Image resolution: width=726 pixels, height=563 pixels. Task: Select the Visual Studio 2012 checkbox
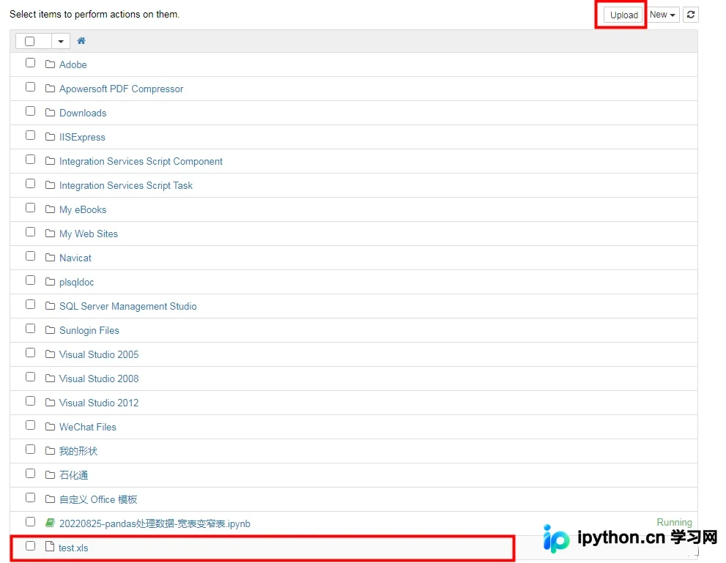pyautogui.click(x=31, y=401)
